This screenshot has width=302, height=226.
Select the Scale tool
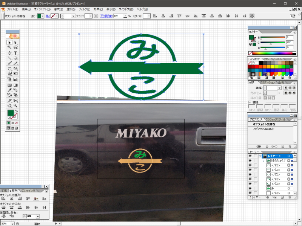(x=15, y=69)
